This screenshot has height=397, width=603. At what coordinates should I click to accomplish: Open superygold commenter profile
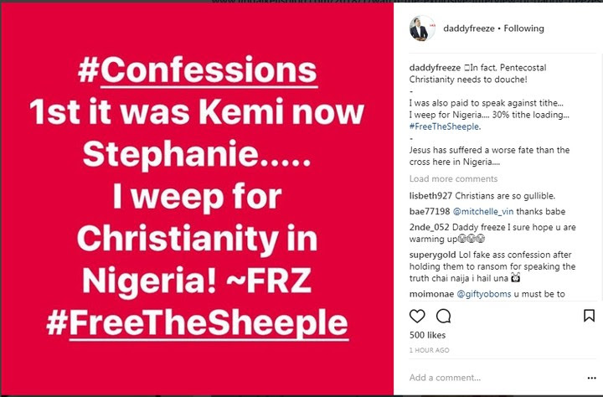click(x=433, y=255)
